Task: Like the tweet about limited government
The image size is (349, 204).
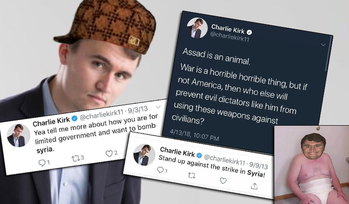Action: (109, 153)
